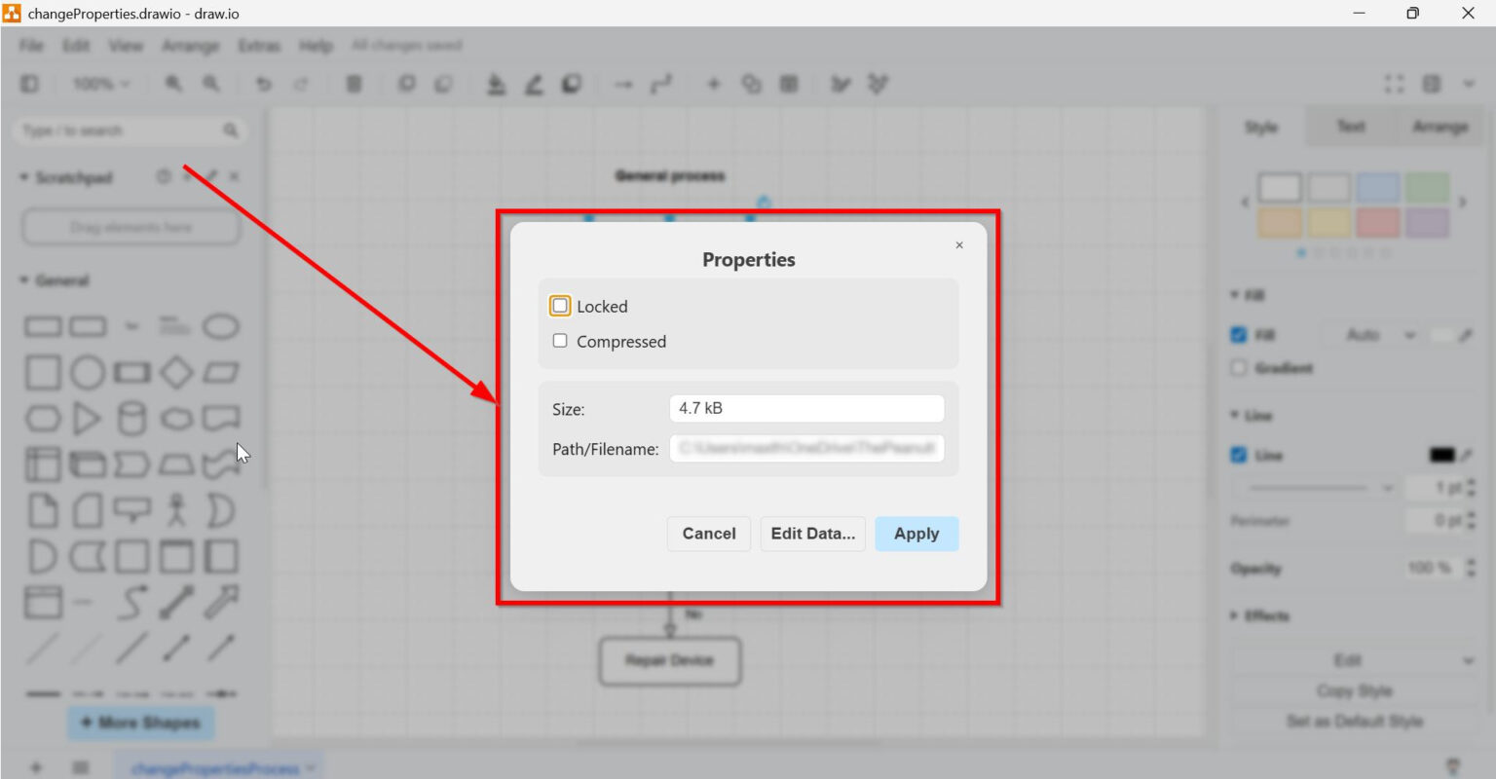Viewport: 1496px width, 779px height.
Task: Enable the Compressed checkbox
Action: tap(560, 341)
